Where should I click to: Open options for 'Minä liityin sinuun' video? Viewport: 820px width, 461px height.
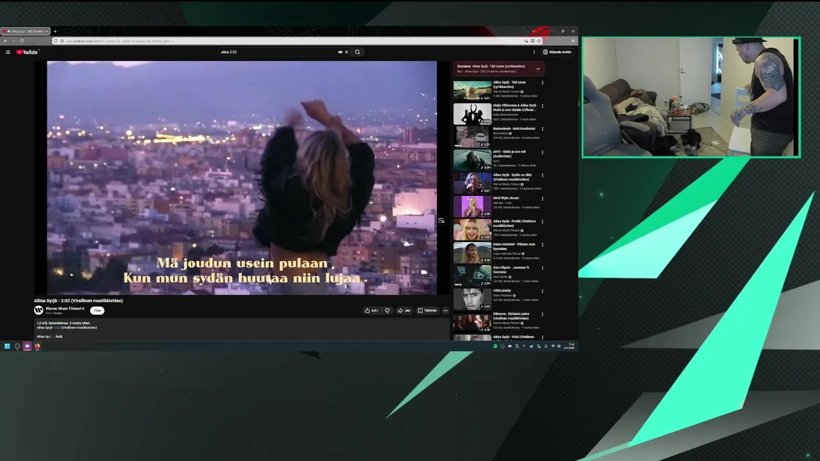(x=543, y=198)
